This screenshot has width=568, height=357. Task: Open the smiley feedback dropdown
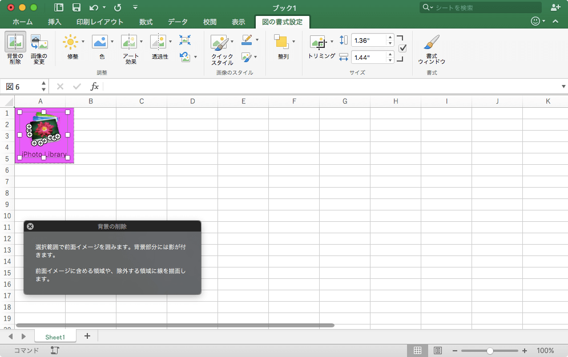538,21
